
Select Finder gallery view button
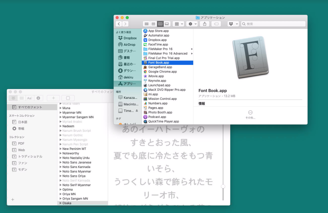tap(167, 24)
